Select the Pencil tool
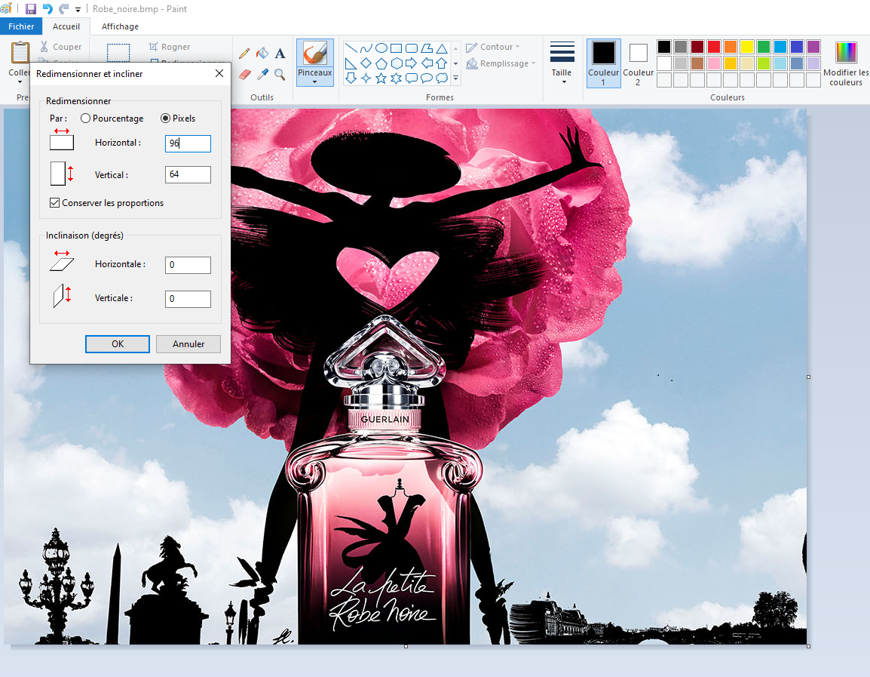Screen dimensions: 870x677 (244, 54)
